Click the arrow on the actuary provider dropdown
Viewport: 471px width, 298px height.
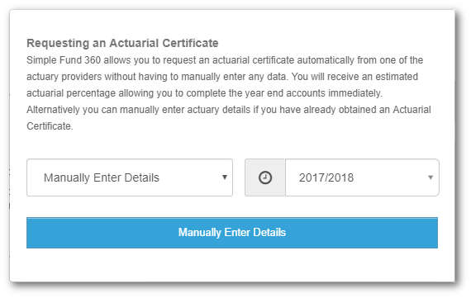pyautogui.click(x=225, y=177)
